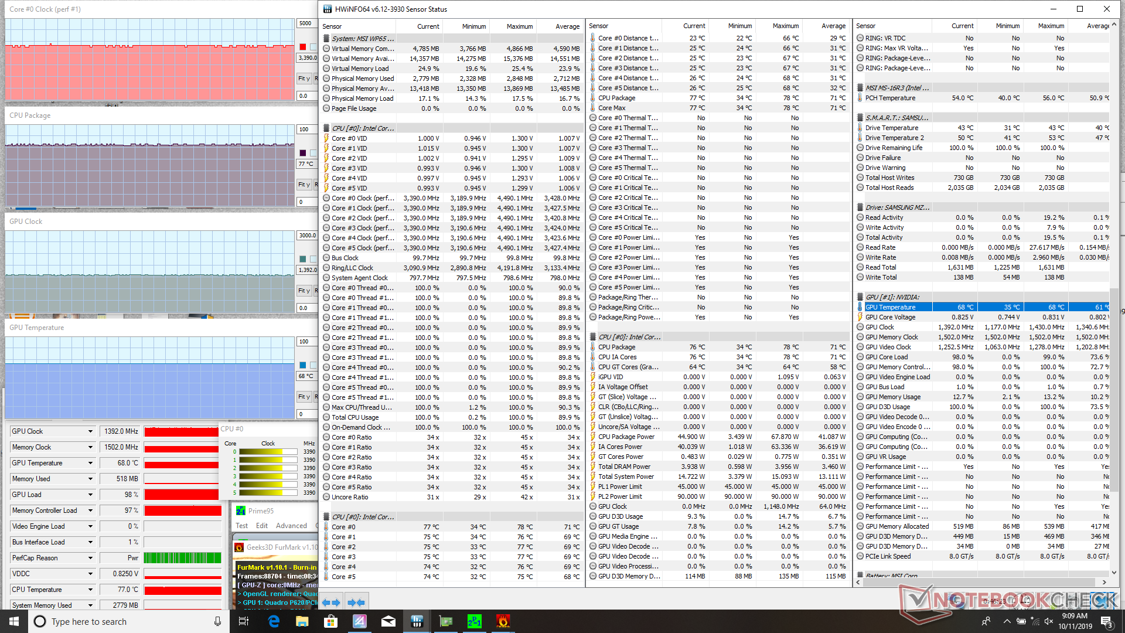Image resolution: width=1125 pixels, height=633 pixels.
Task: Click the FurMark flame window icon
Action: point(239,547)
